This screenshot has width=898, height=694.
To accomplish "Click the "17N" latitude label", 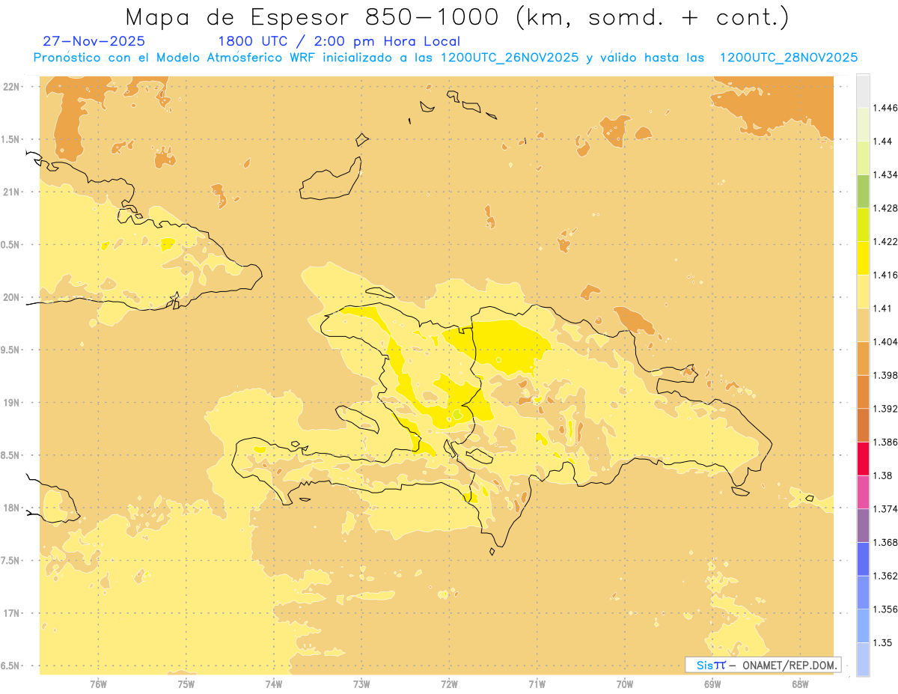I will pos(11,613).
